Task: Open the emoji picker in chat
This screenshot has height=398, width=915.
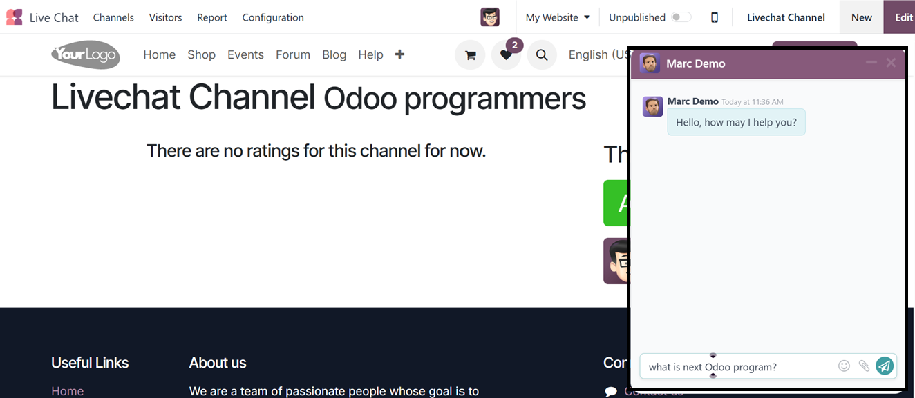Action: (x=844, y=366)
